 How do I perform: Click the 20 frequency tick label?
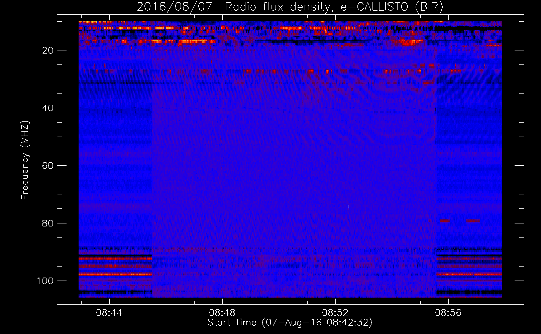(48, 50)
